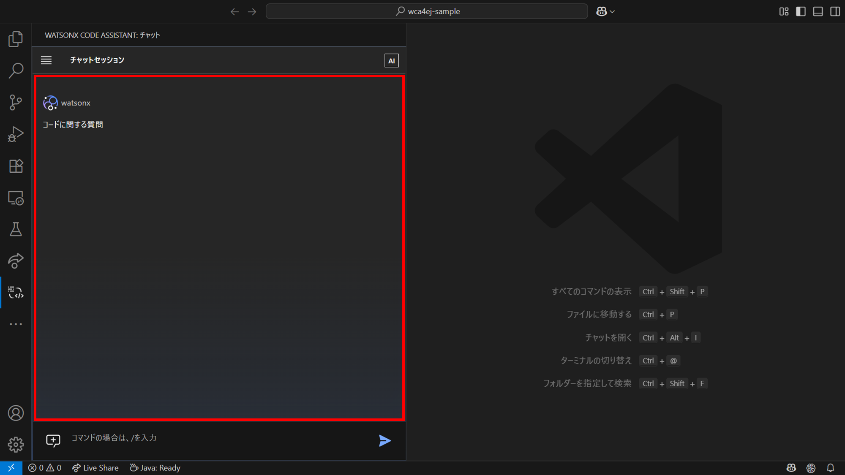The height and width of the screenshot is (475, 845).
Task: Click Live Share in status bar
Action: point(95,468)
